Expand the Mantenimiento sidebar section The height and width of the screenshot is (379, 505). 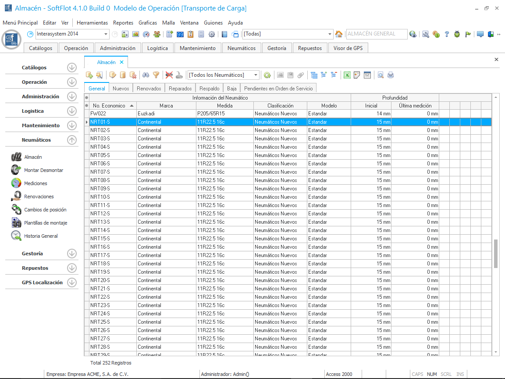[x=72, y=125]
